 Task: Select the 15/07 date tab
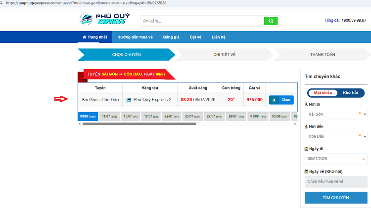coord(131,117)
